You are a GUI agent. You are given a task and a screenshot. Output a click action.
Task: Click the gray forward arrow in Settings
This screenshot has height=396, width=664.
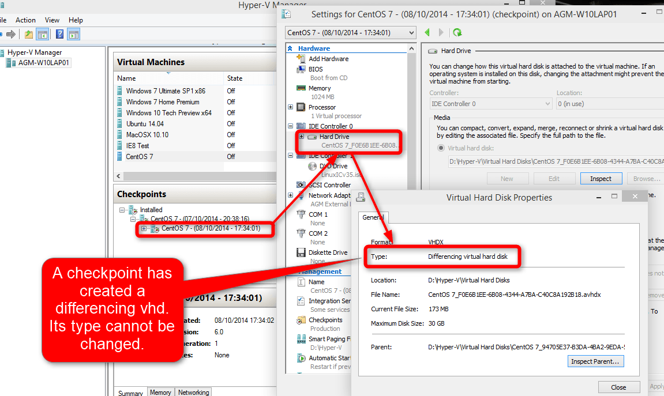point(441,33)
